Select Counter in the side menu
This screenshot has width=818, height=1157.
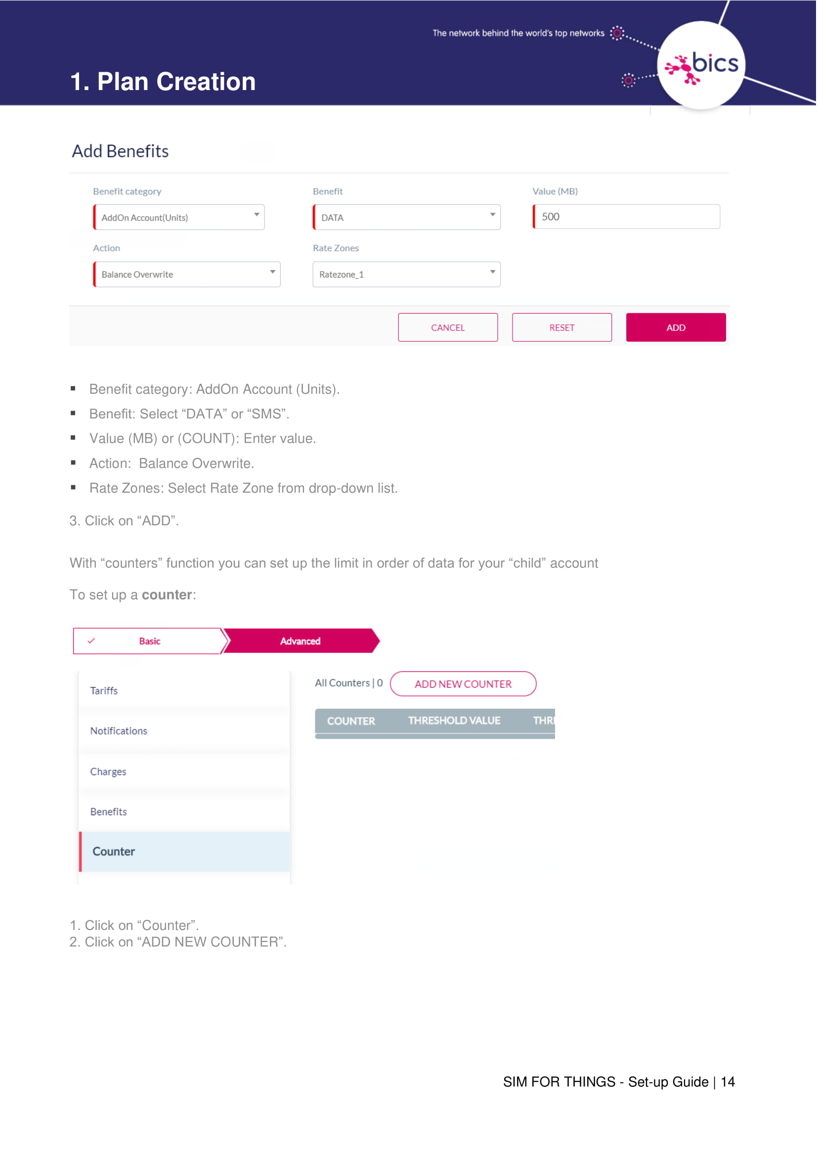pos(114,851)
